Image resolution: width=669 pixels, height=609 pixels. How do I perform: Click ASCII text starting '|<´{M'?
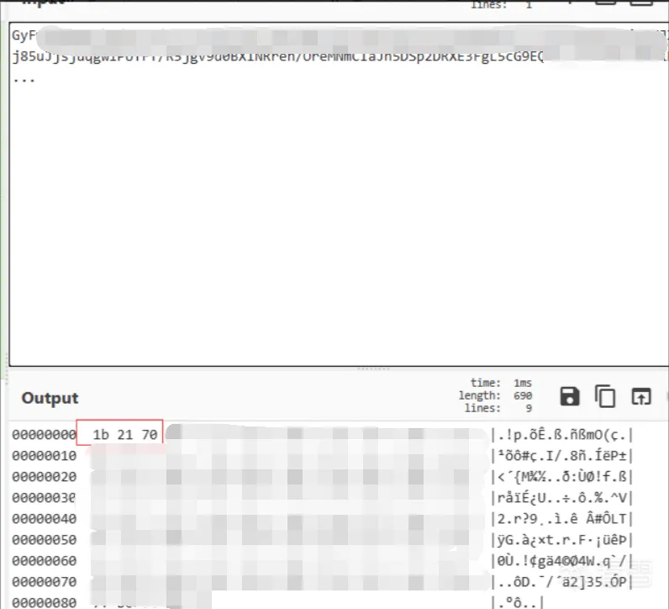pos(561,477)
